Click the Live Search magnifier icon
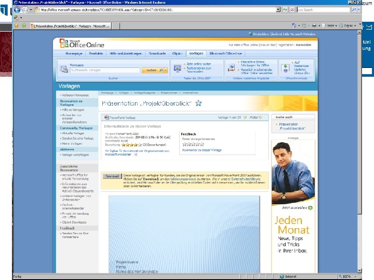This screenshot has height=280, width=374. (354, 10)
